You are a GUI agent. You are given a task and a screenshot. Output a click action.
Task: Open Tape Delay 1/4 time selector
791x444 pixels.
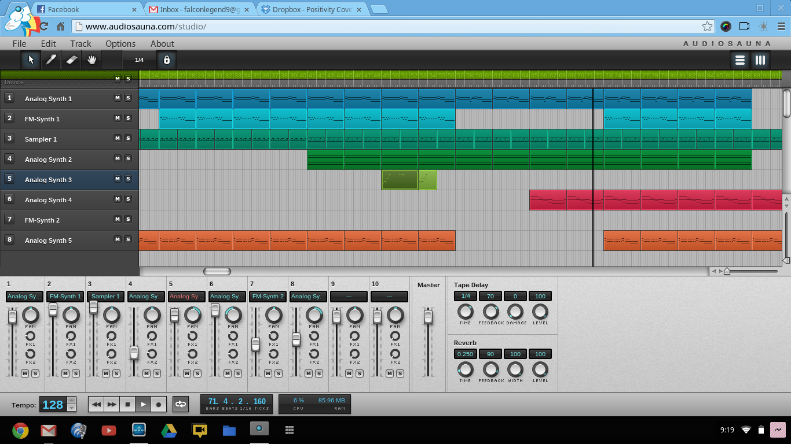[x=465, y=296]
